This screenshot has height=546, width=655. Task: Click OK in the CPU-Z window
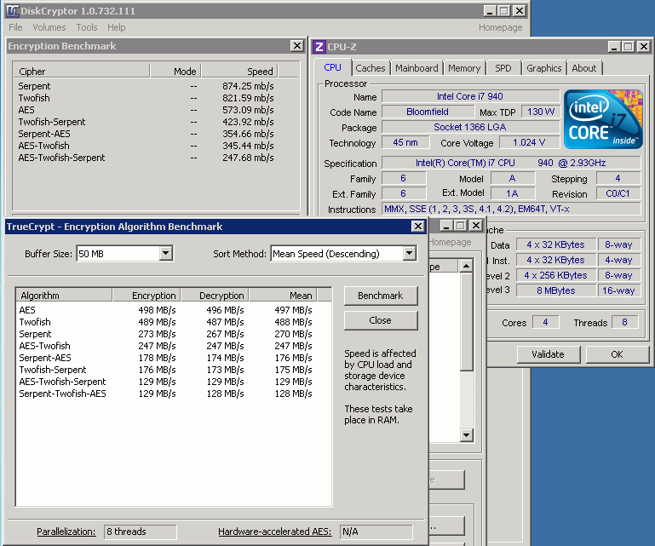(617, 354)
